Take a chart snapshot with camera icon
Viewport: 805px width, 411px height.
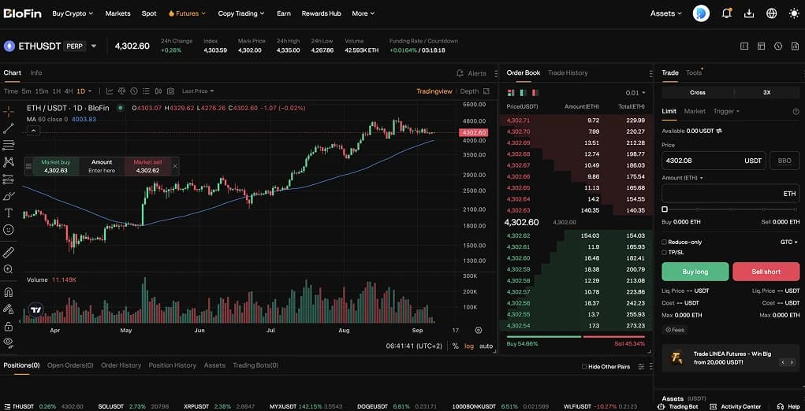tap(170, 91)
